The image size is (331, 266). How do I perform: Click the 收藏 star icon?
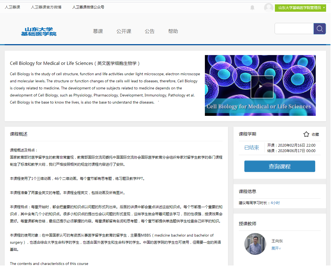pyautogui.click(x=306, y=134)
